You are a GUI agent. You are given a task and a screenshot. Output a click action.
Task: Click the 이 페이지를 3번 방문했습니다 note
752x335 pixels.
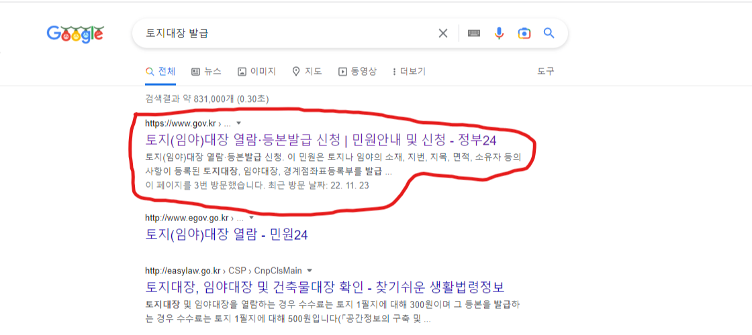pos(257,185)
